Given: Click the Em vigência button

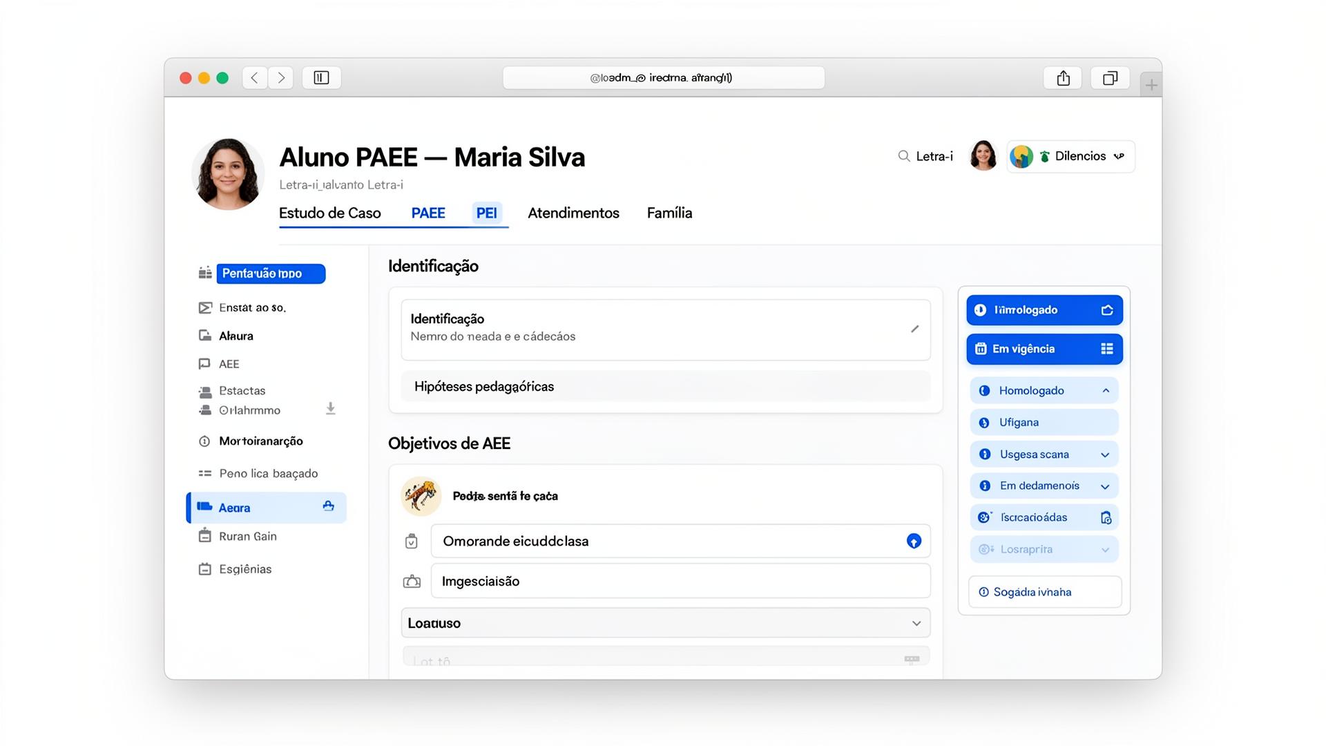Looking at the screenshot, I should (1044, 349).
